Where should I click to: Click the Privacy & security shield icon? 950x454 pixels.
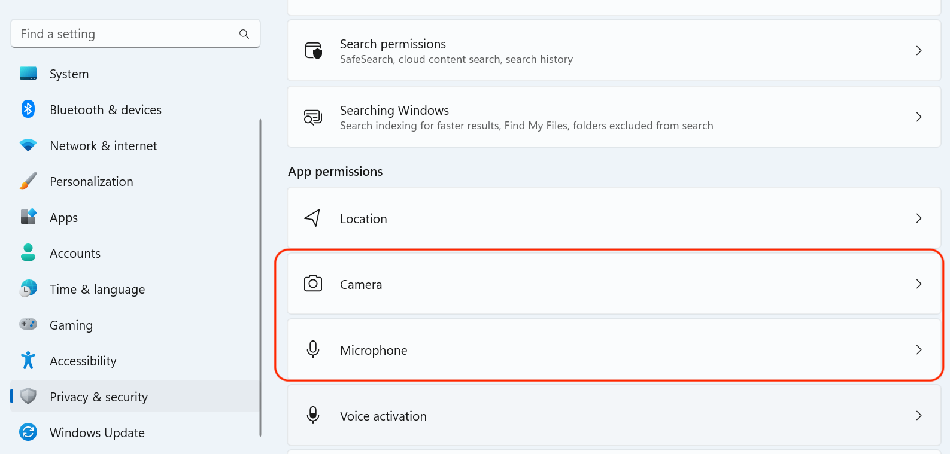pyautogui.click(x=28, y=396)
